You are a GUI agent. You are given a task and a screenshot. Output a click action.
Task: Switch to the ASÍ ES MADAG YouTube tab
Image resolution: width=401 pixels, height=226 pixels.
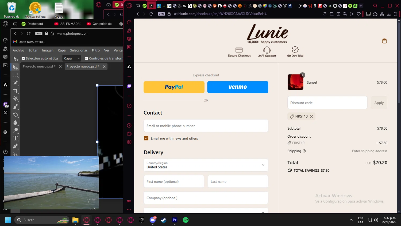(x=68, y=24)
